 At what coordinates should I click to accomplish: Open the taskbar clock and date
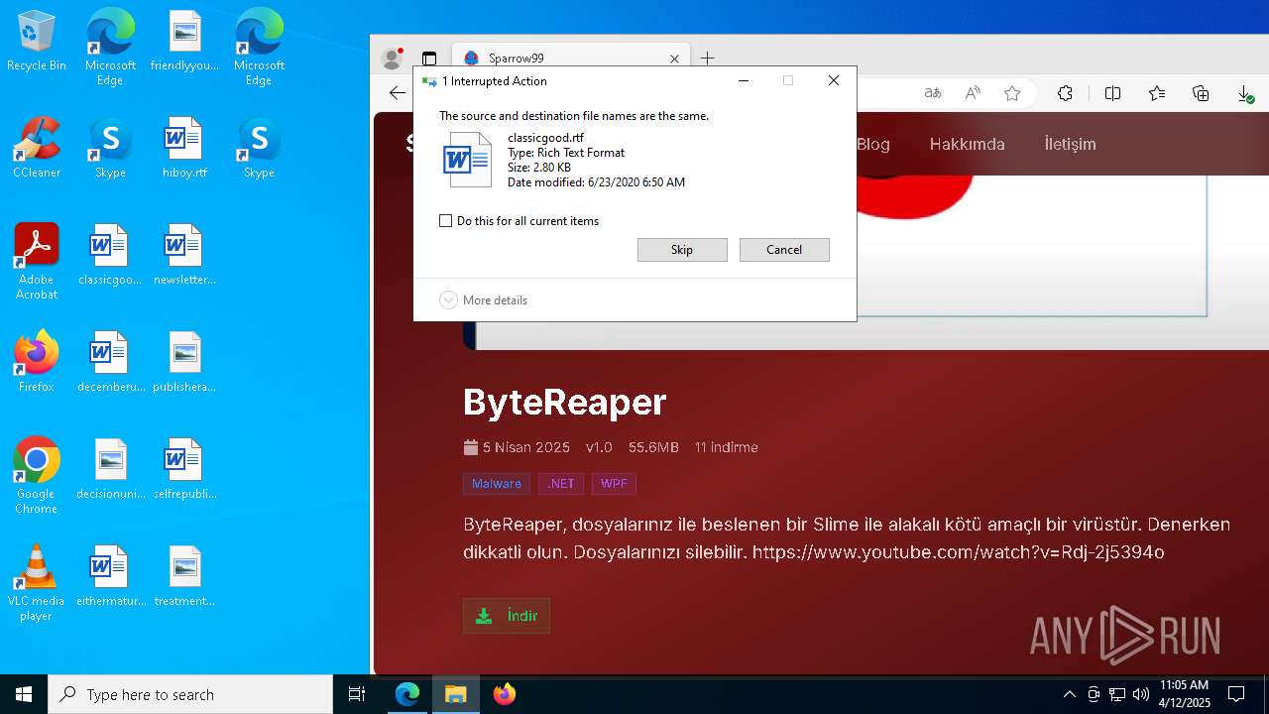1185,694
